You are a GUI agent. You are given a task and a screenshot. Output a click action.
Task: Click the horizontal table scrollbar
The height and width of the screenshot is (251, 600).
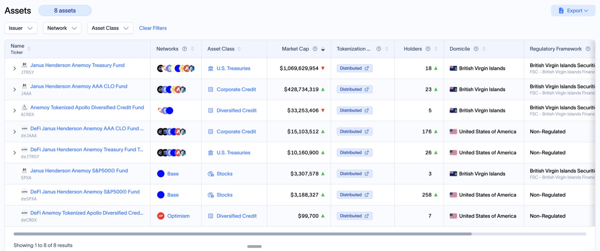point(243,234)
